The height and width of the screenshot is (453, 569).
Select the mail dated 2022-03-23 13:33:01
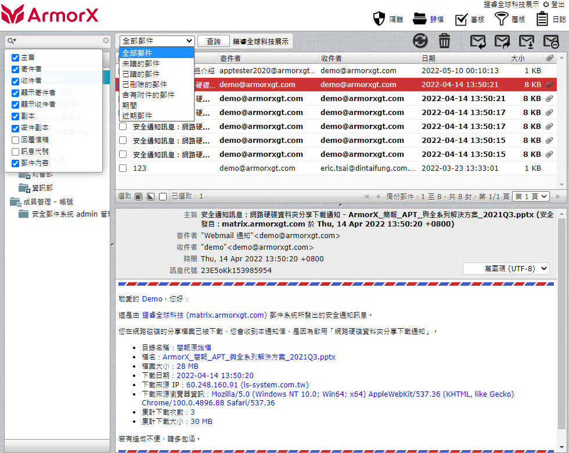336,168
